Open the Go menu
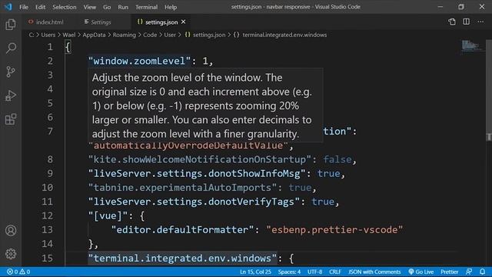 tap(107, 7)
